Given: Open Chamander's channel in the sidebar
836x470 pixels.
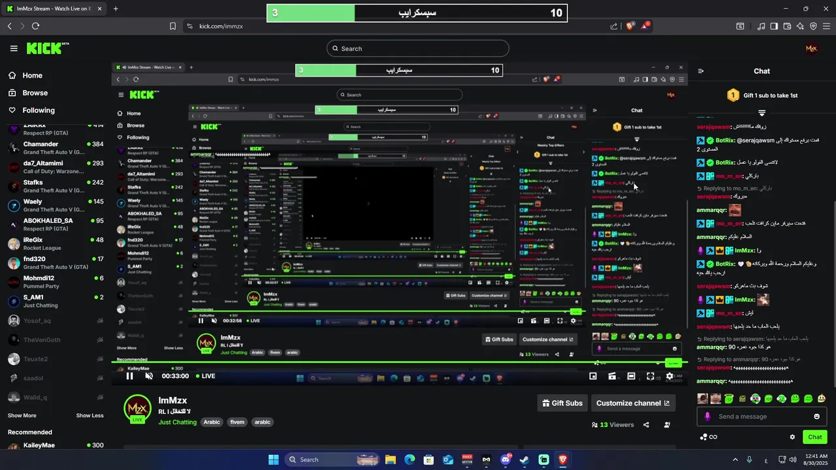Looking at the screenshot, I should 56,148.
